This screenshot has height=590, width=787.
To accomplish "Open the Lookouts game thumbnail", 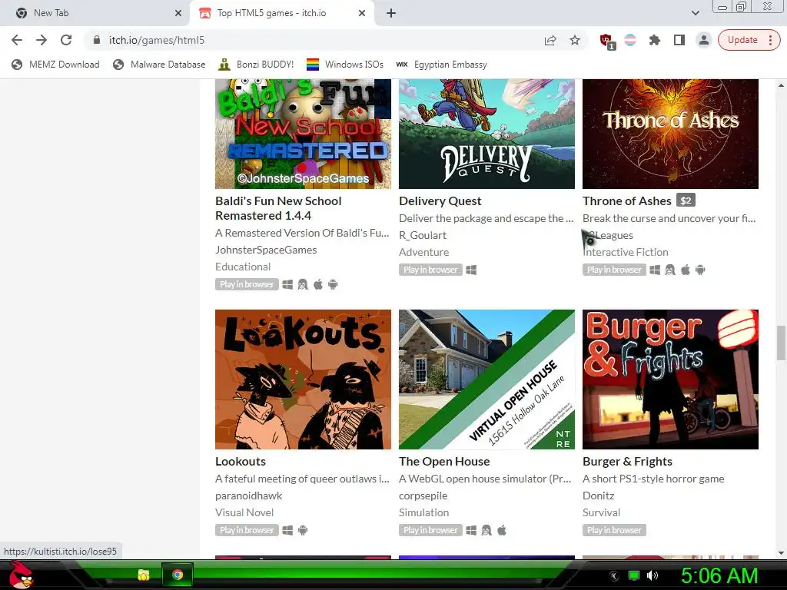I will [303, 380].
